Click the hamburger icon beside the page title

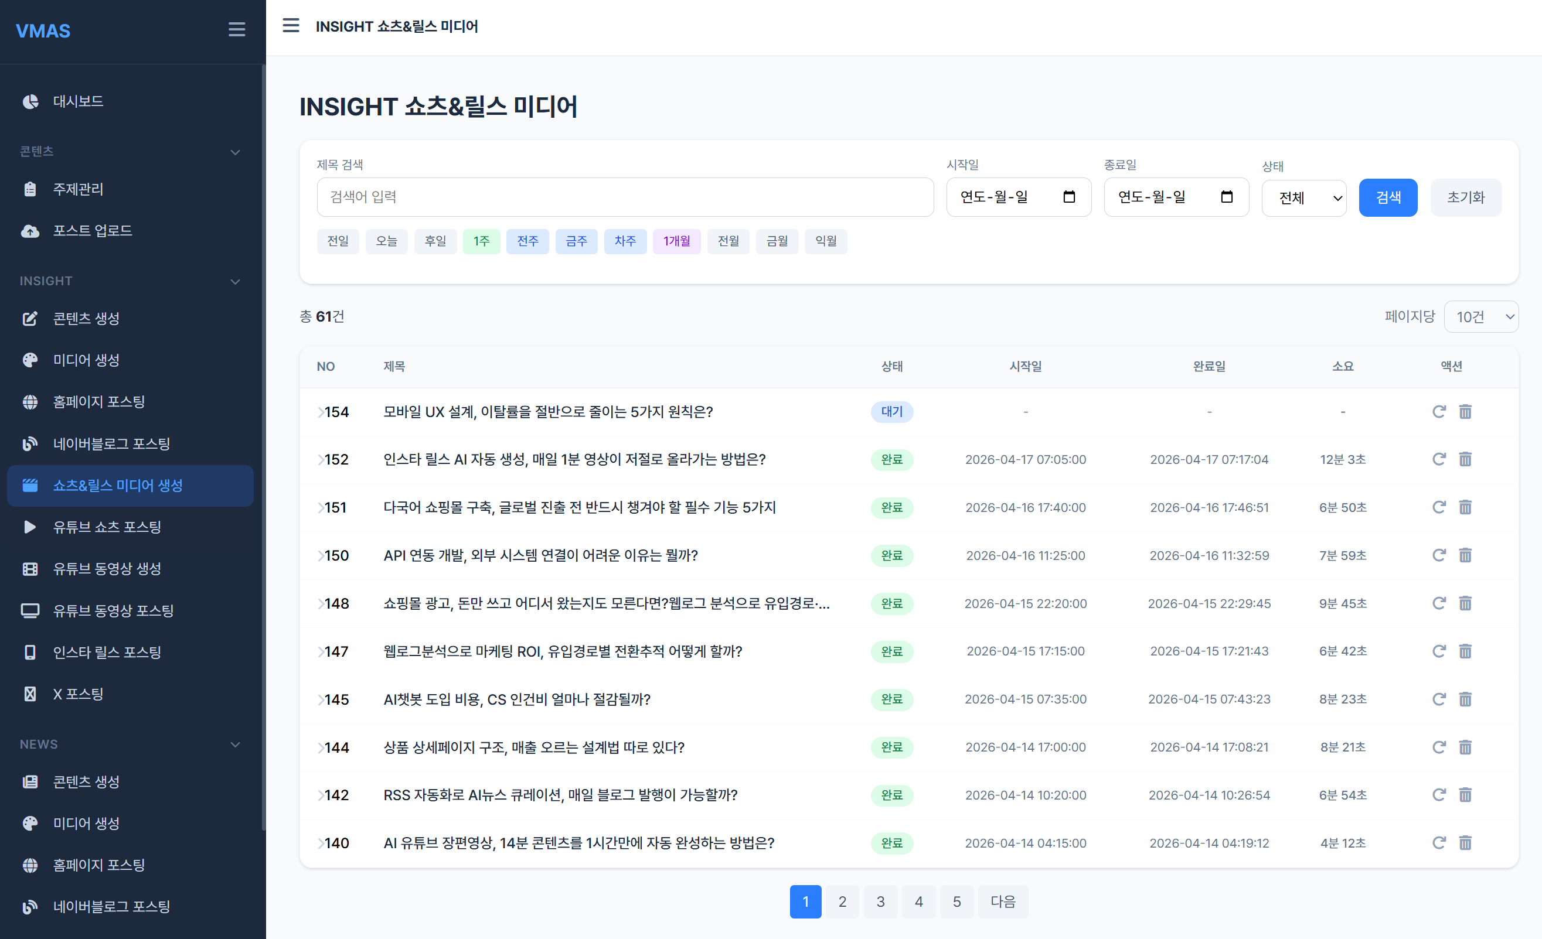pos(291,26)
